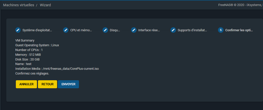Select the edit pencil icon for Disques step
263x110 pixels.
[x=105, y=30]
